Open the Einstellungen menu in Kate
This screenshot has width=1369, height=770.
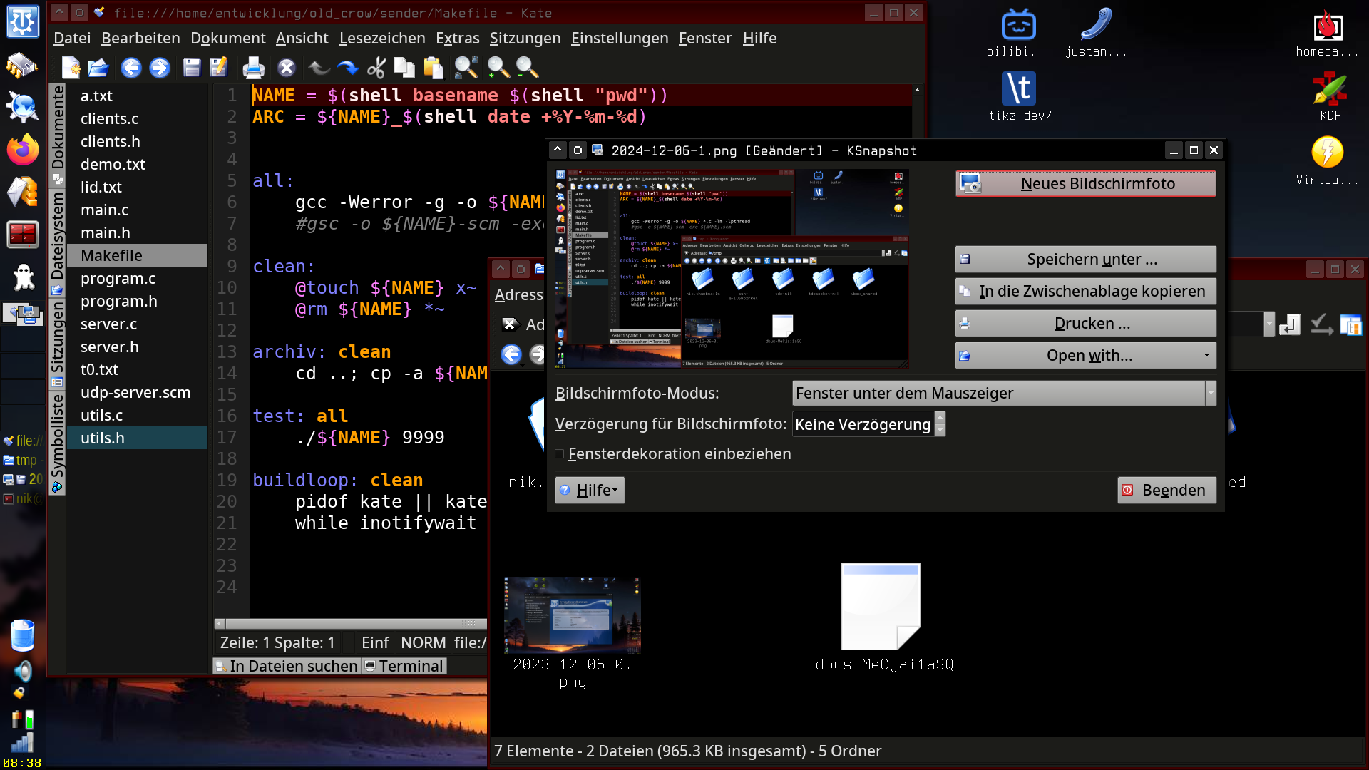[x=620, y=38]
